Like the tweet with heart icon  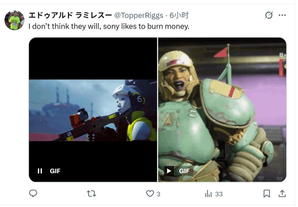click(150, 194)
